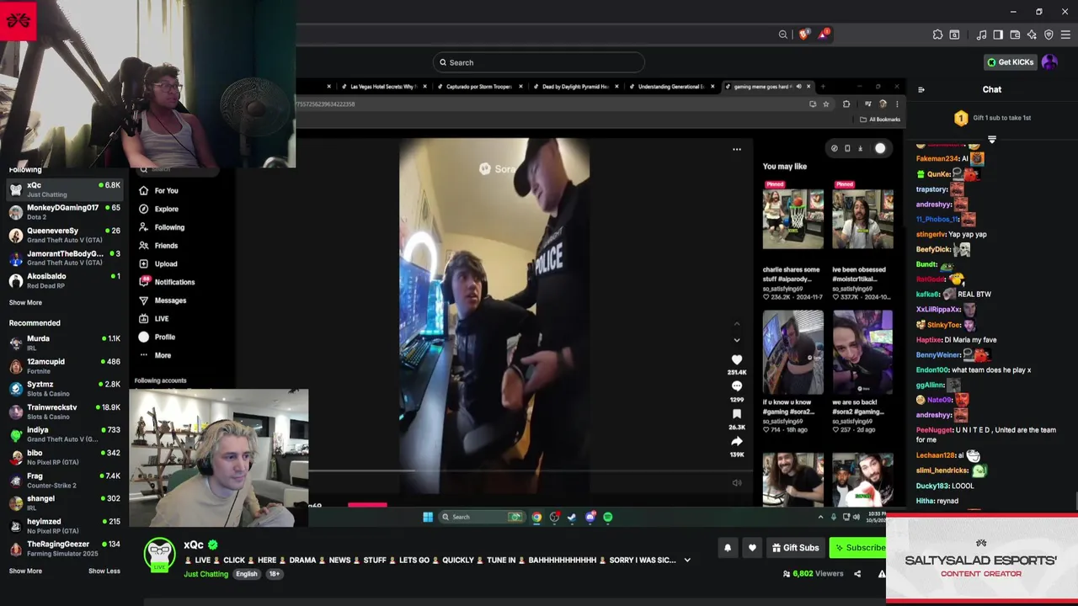The height and width of the screenshot is (606, 1078).
Task: Open Spotify from stream taskbar
Action: click(x=607, y=517)
